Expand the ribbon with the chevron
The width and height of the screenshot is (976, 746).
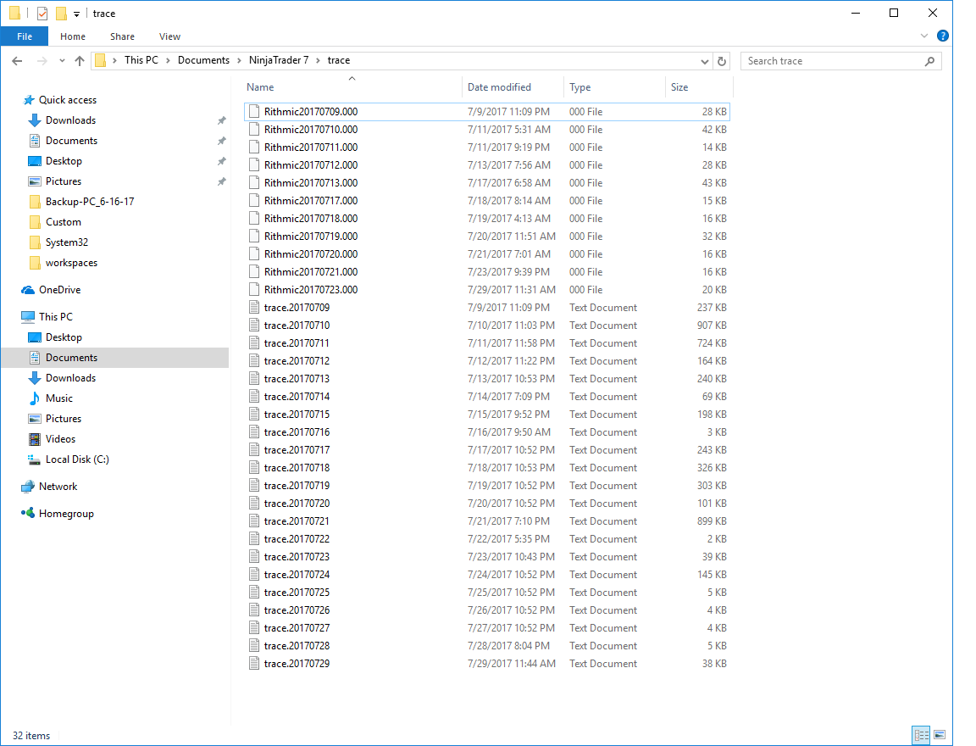tap(923, 36)
